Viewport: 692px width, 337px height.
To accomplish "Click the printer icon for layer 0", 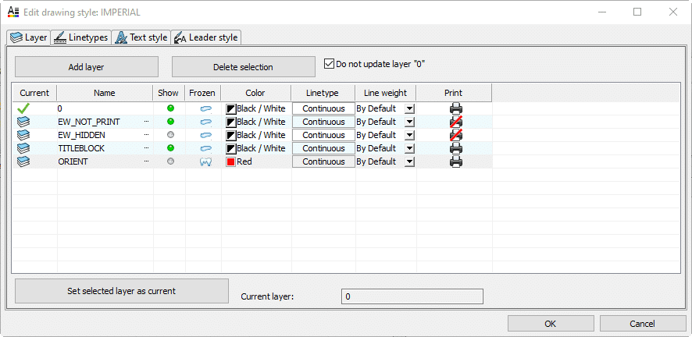I will point(456,108).
